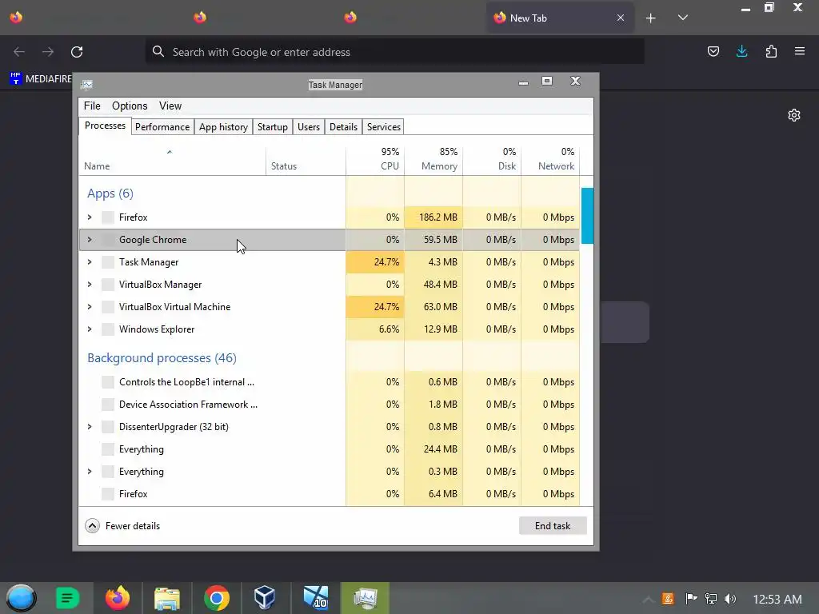Click the network tray icon
This screenshot has height=614, width=819.
pos(710,599)
